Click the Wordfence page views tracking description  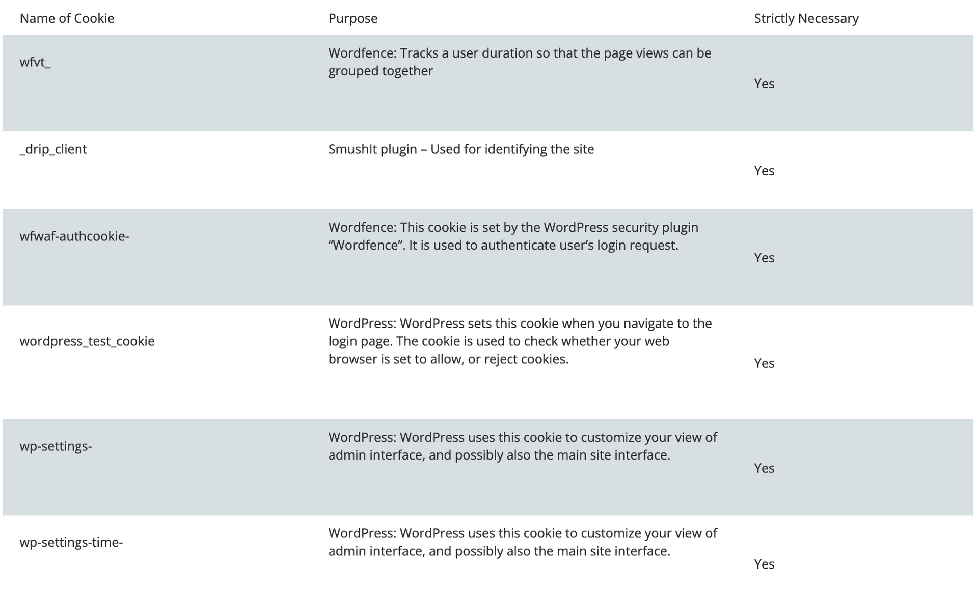[x=519, y=62]
